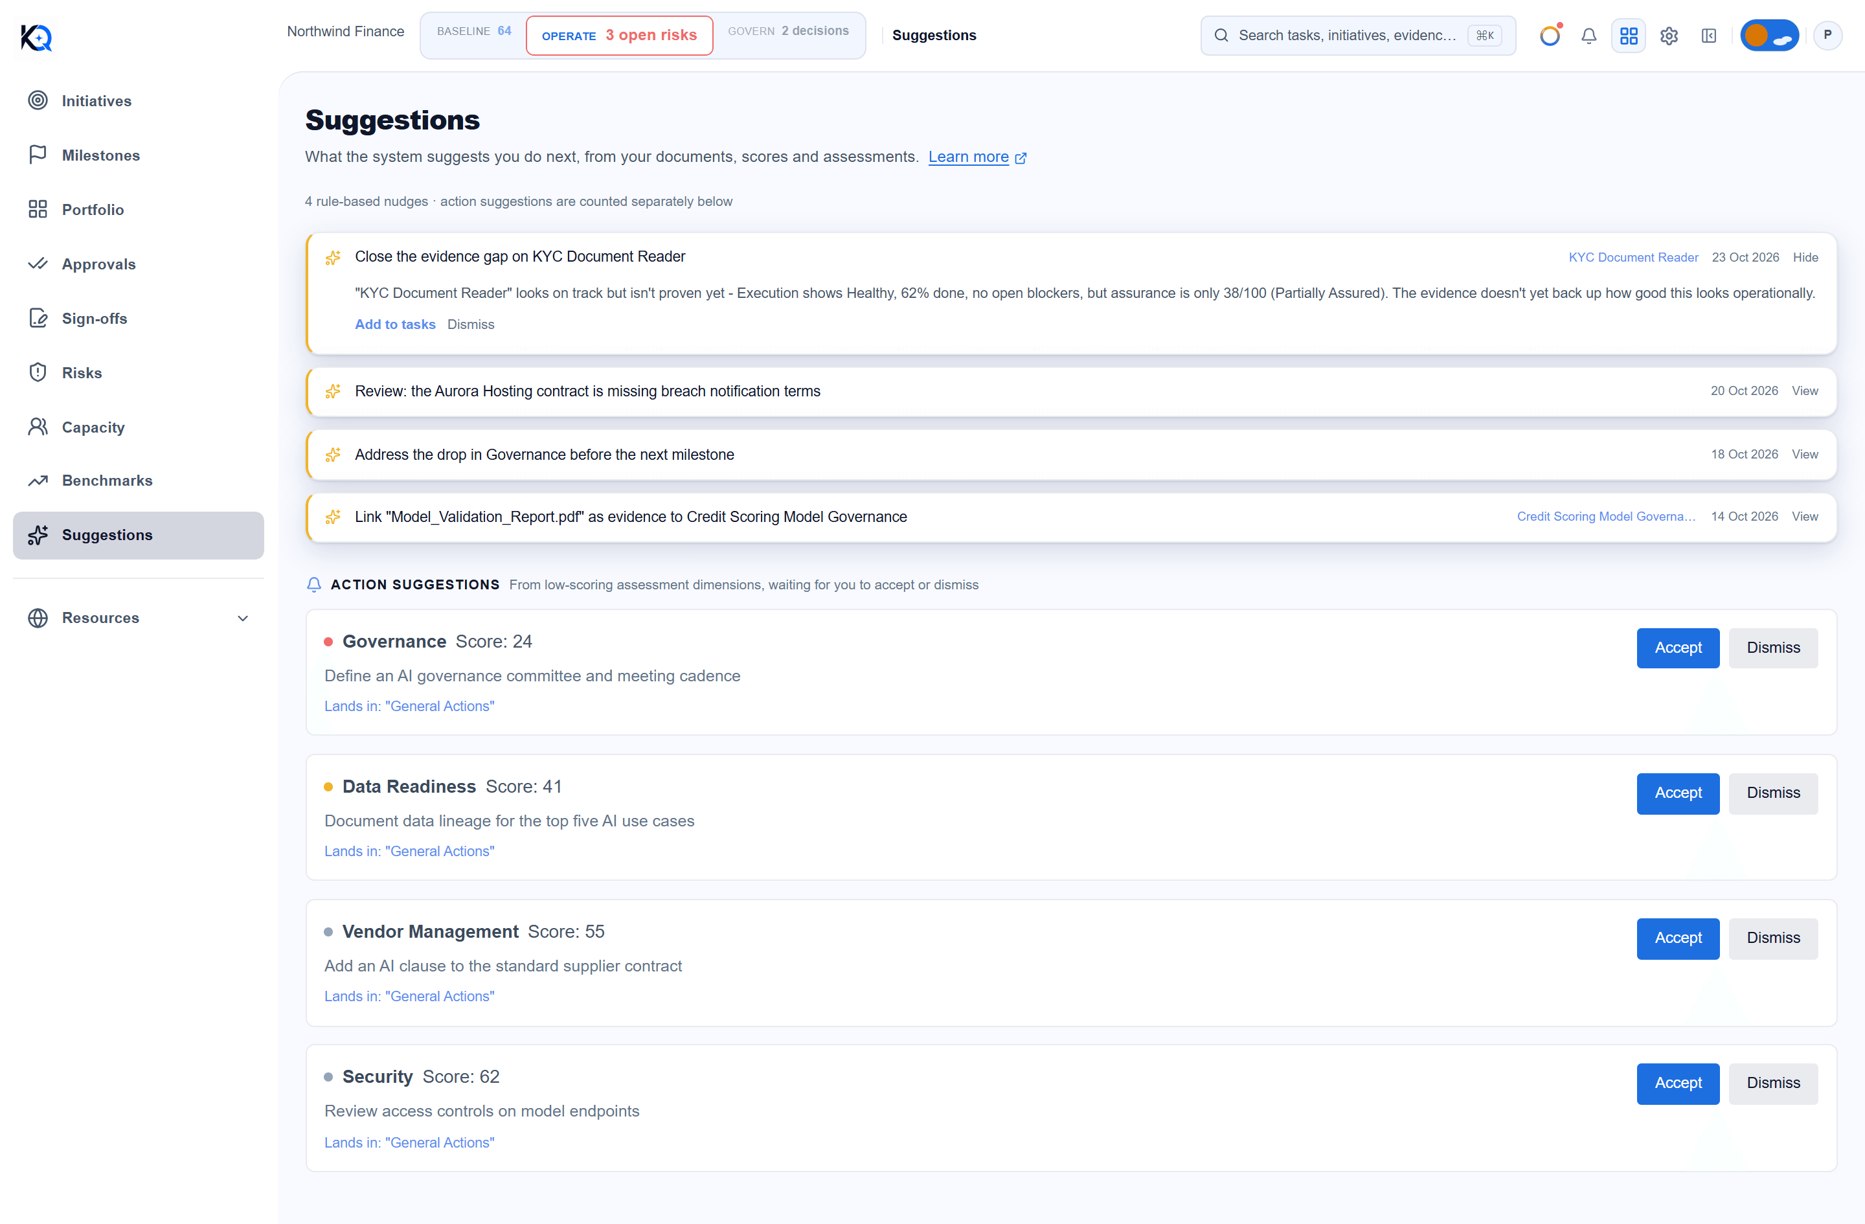Click the Initiatives target icon in sidebar
The height and width of the screenshot is (1224, 1865).
tap(38, 100)
